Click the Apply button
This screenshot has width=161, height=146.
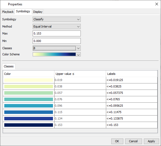click(151, 141)
